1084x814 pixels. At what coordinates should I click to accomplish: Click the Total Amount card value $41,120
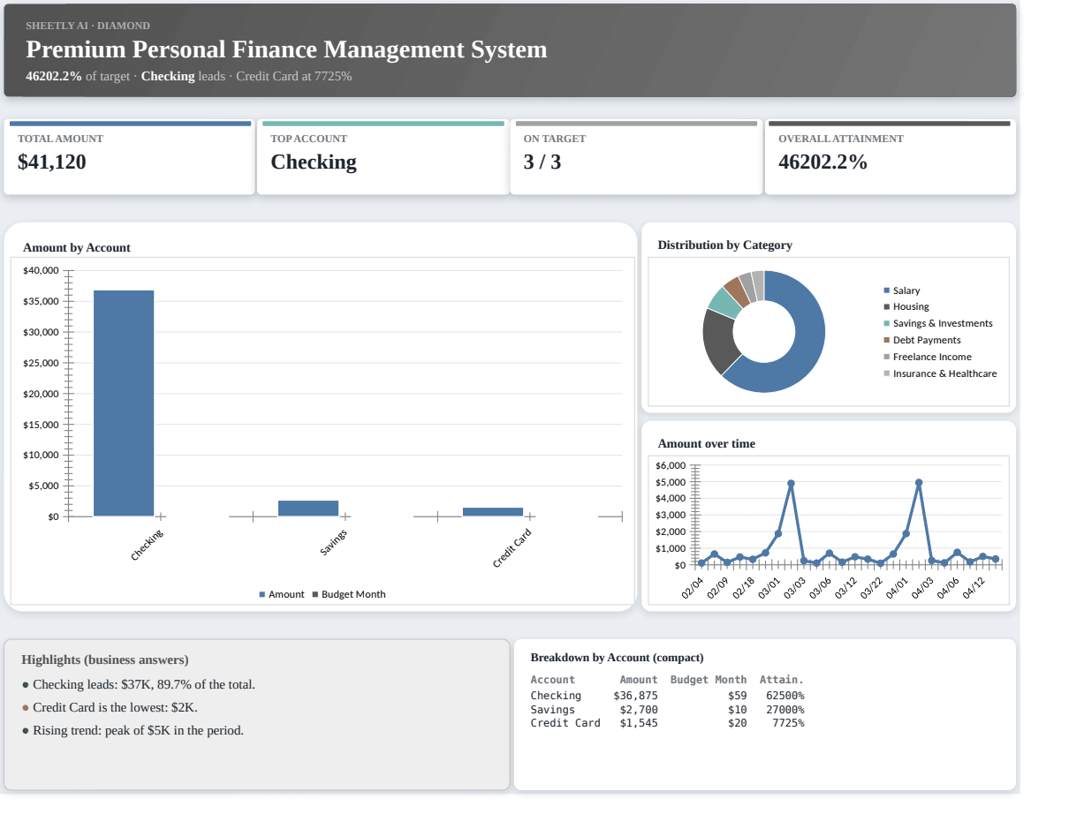[x=52, y=162]
